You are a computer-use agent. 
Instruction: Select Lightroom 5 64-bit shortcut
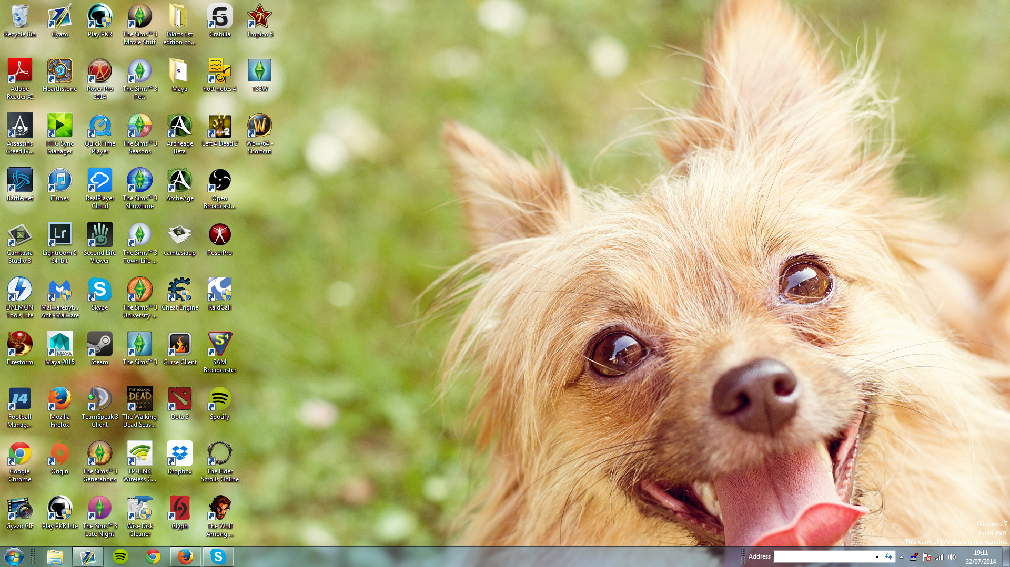click(x=60, y=243)
